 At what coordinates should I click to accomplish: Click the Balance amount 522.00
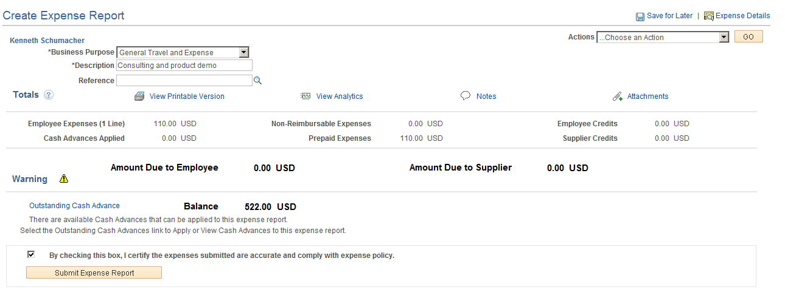[x=258, y=207]
